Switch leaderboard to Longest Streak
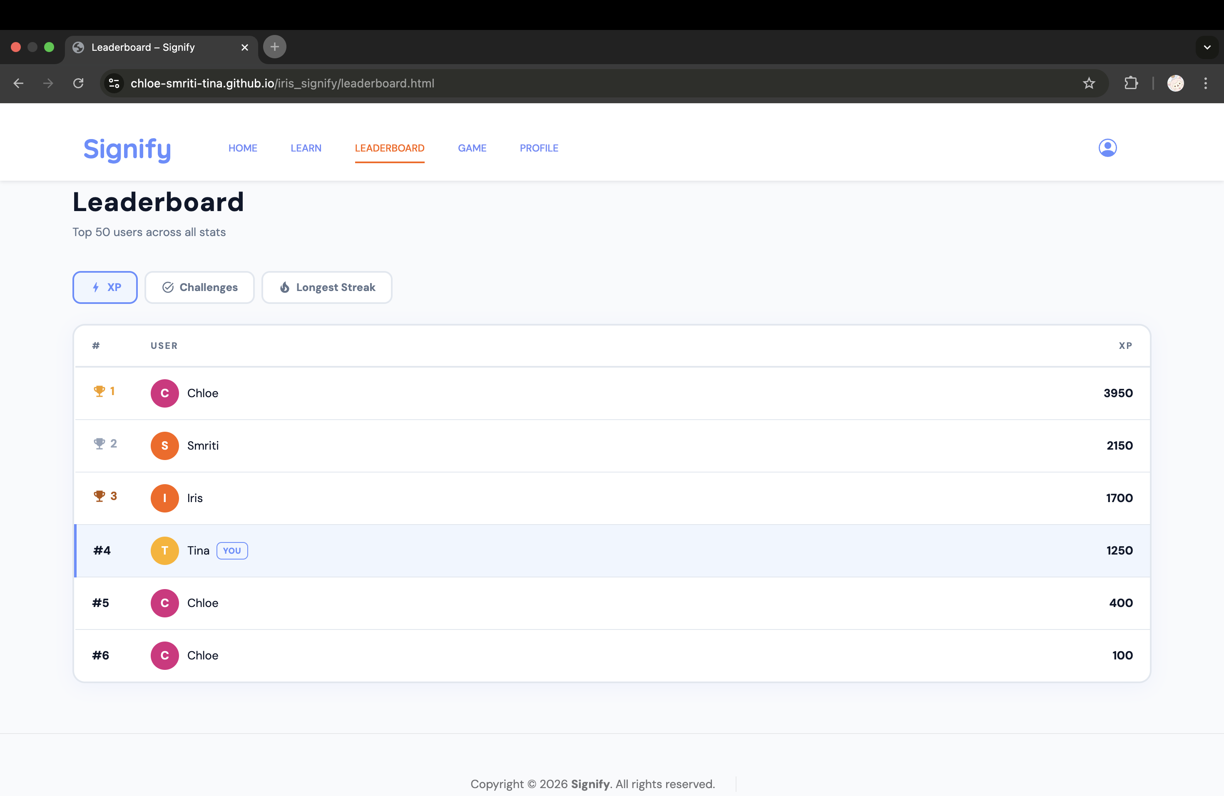Screen dimensions: 1224x796 tap(326, 287)
